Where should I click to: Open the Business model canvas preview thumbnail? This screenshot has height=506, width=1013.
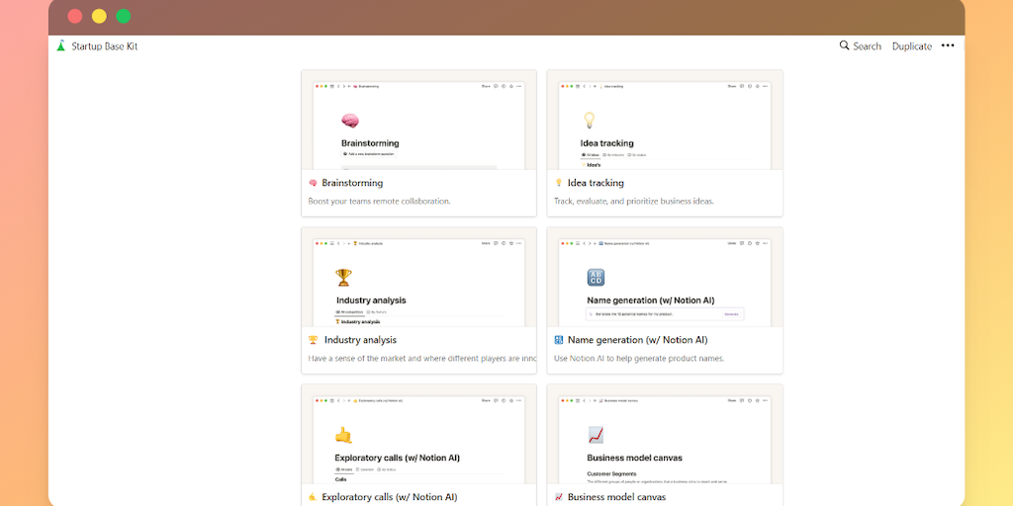click(x=664, y=438)
